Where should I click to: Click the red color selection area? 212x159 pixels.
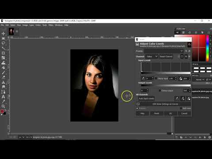pyautogui.click(x=198, y=48)
